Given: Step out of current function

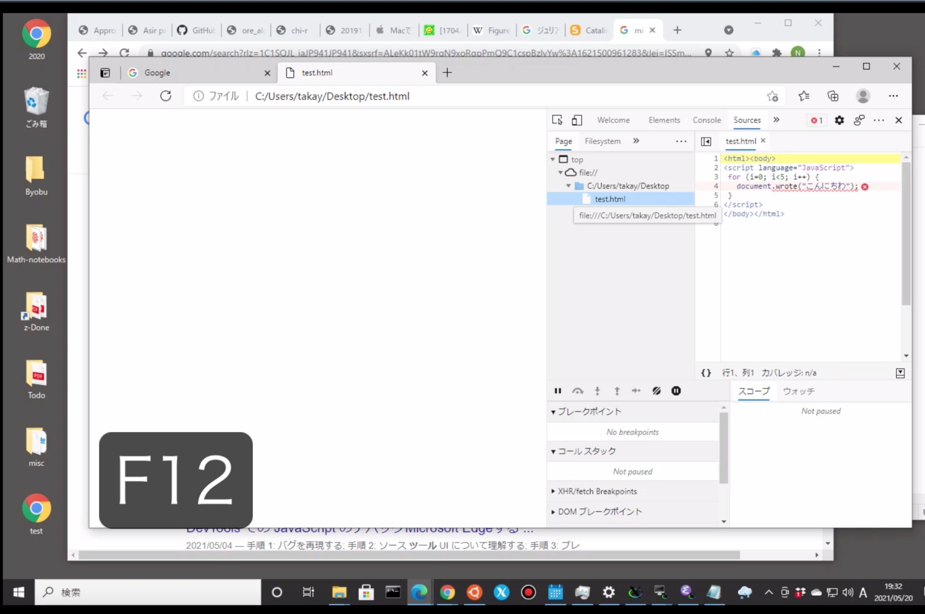Looking at the screenshot, I should click(617, 391).
